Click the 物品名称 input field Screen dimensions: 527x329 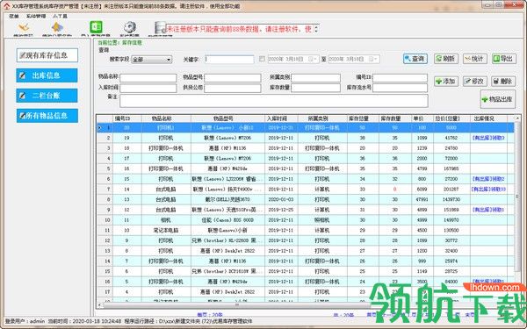tap(148, 78)
